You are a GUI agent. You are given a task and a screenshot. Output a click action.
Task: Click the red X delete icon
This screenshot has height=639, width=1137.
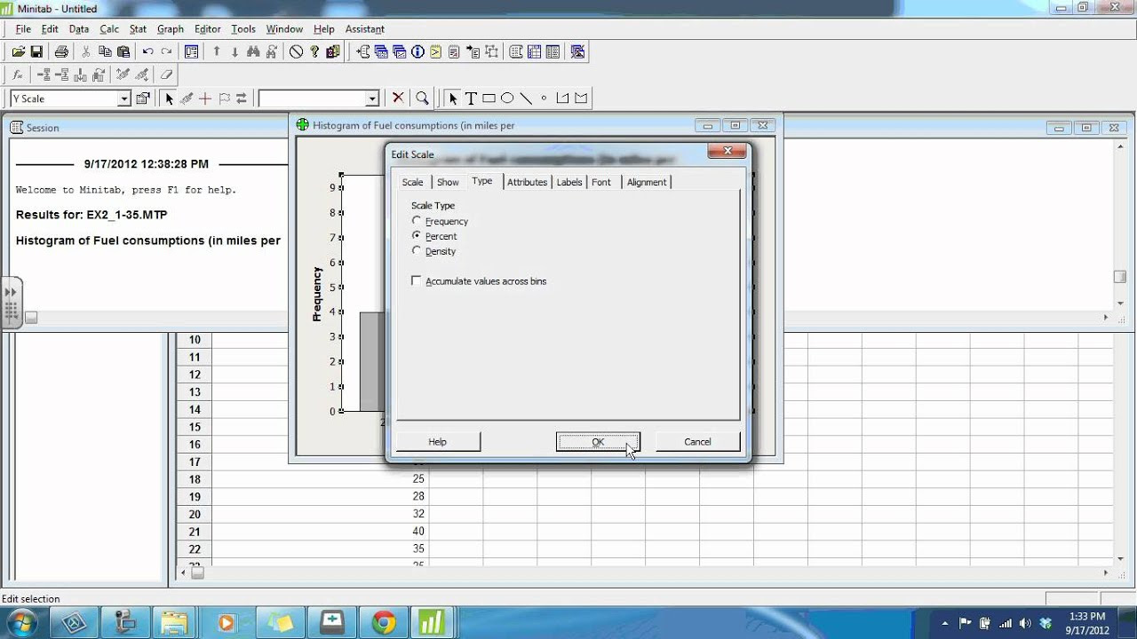[x=398, y=99]
